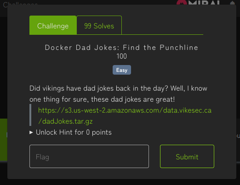
Task: Submit the flag with Submit button
Action: [187, 157]
